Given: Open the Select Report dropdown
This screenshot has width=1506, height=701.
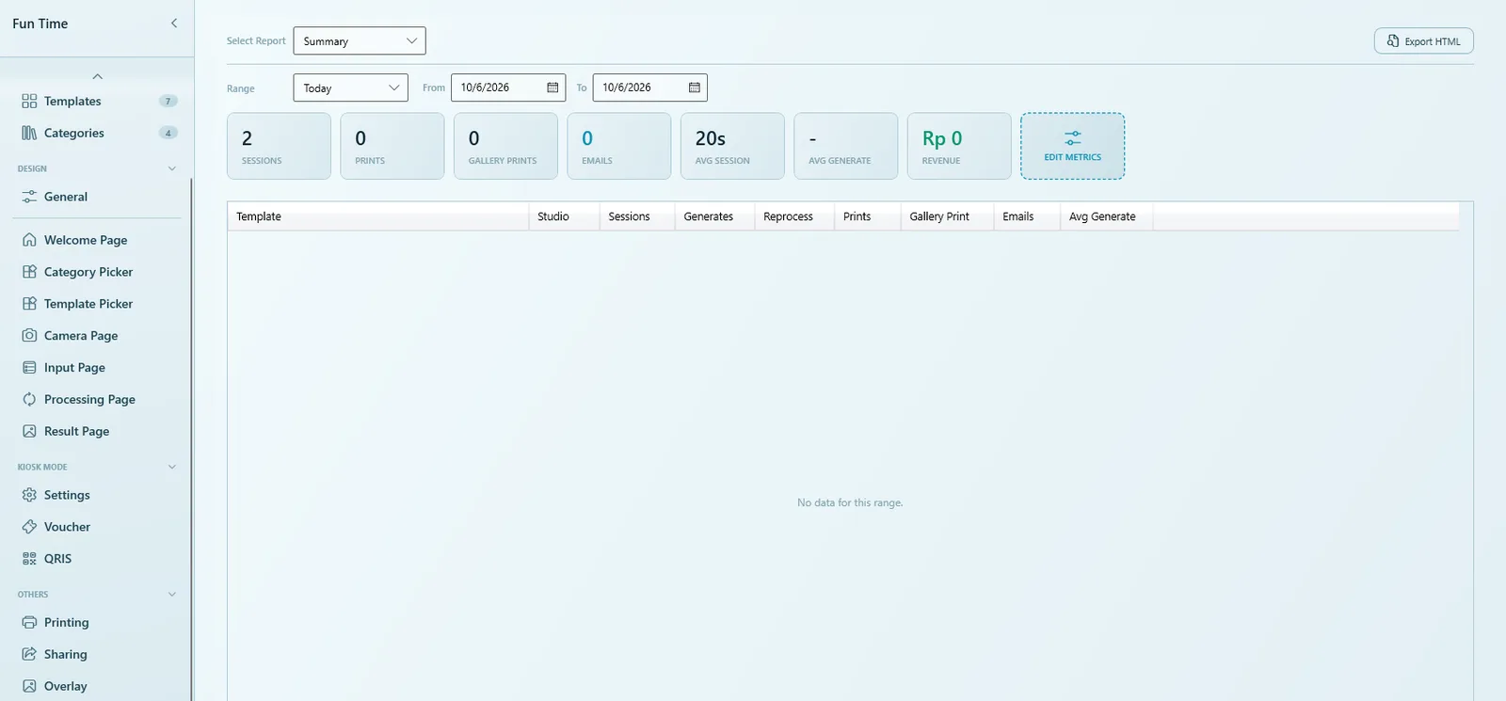Looking at the screenshot, I should click(360, 41).
